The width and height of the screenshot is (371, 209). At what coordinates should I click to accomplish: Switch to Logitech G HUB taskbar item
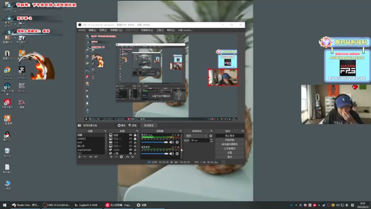pos(86,205)
